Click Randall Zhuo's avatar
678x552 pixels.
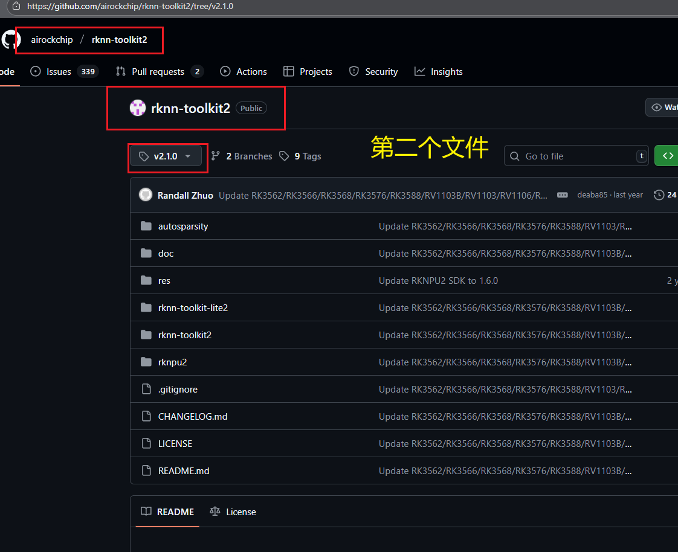tap(146, 195)
